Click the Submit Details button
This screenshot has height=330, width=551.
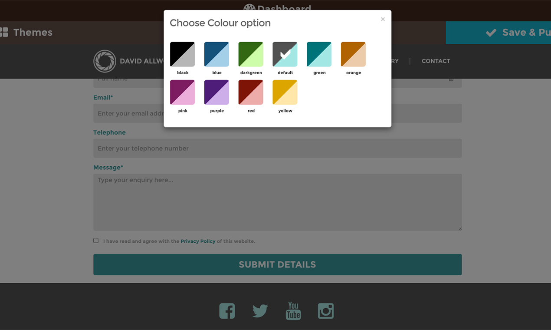pyautogui.click(x=277, y=264)
